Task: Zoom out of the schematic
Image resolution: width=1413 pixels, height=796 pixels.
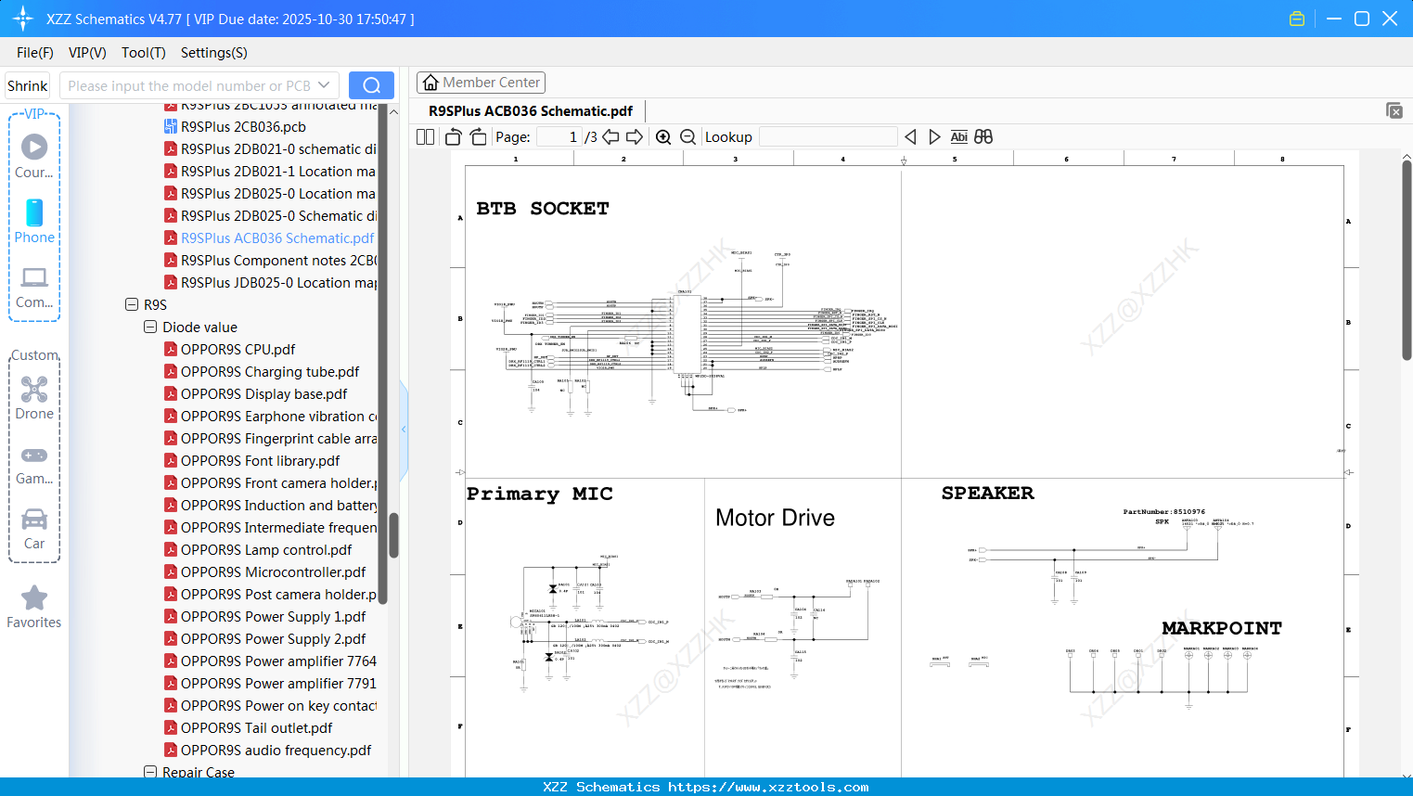Action: pyautogui.click(x=687, y=136)
